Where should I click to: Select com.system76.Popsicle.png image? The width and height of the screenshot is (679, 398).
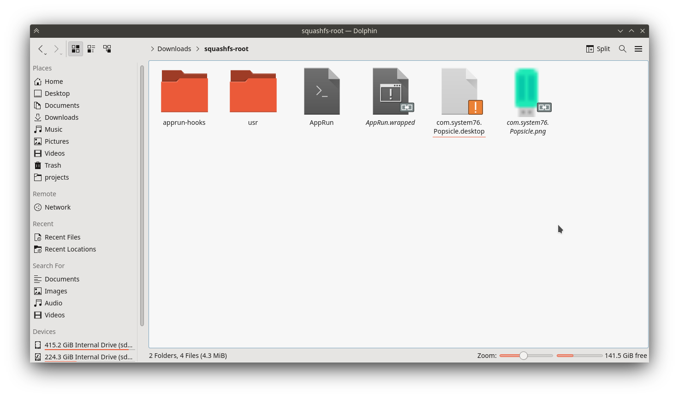point(528,102)
